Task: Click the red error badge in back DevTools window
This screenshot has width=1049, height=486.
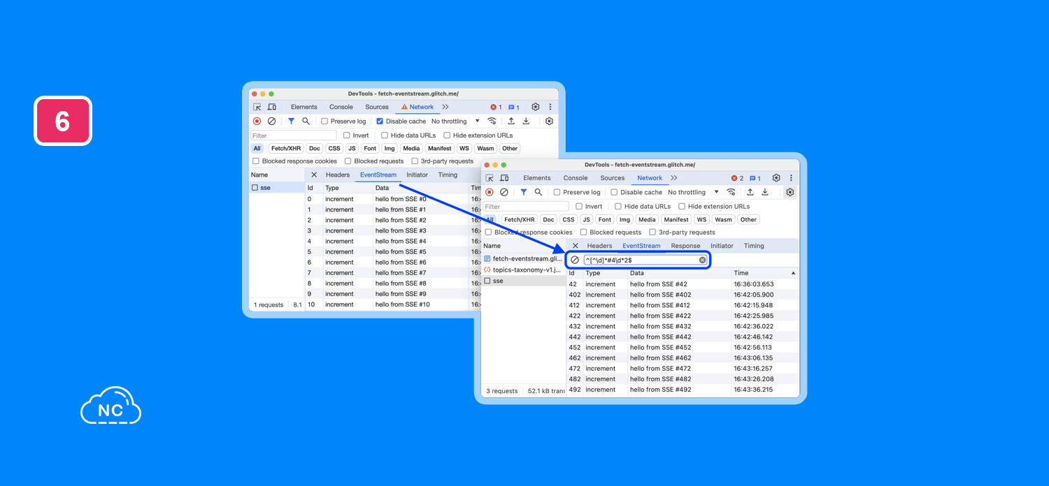Action: pyautogui.click(x=496, y=108)
